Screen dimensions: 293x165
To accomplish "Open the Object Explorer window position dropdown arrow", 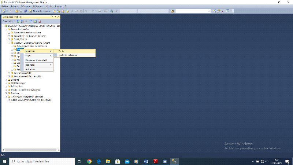I will pos(52,17).
